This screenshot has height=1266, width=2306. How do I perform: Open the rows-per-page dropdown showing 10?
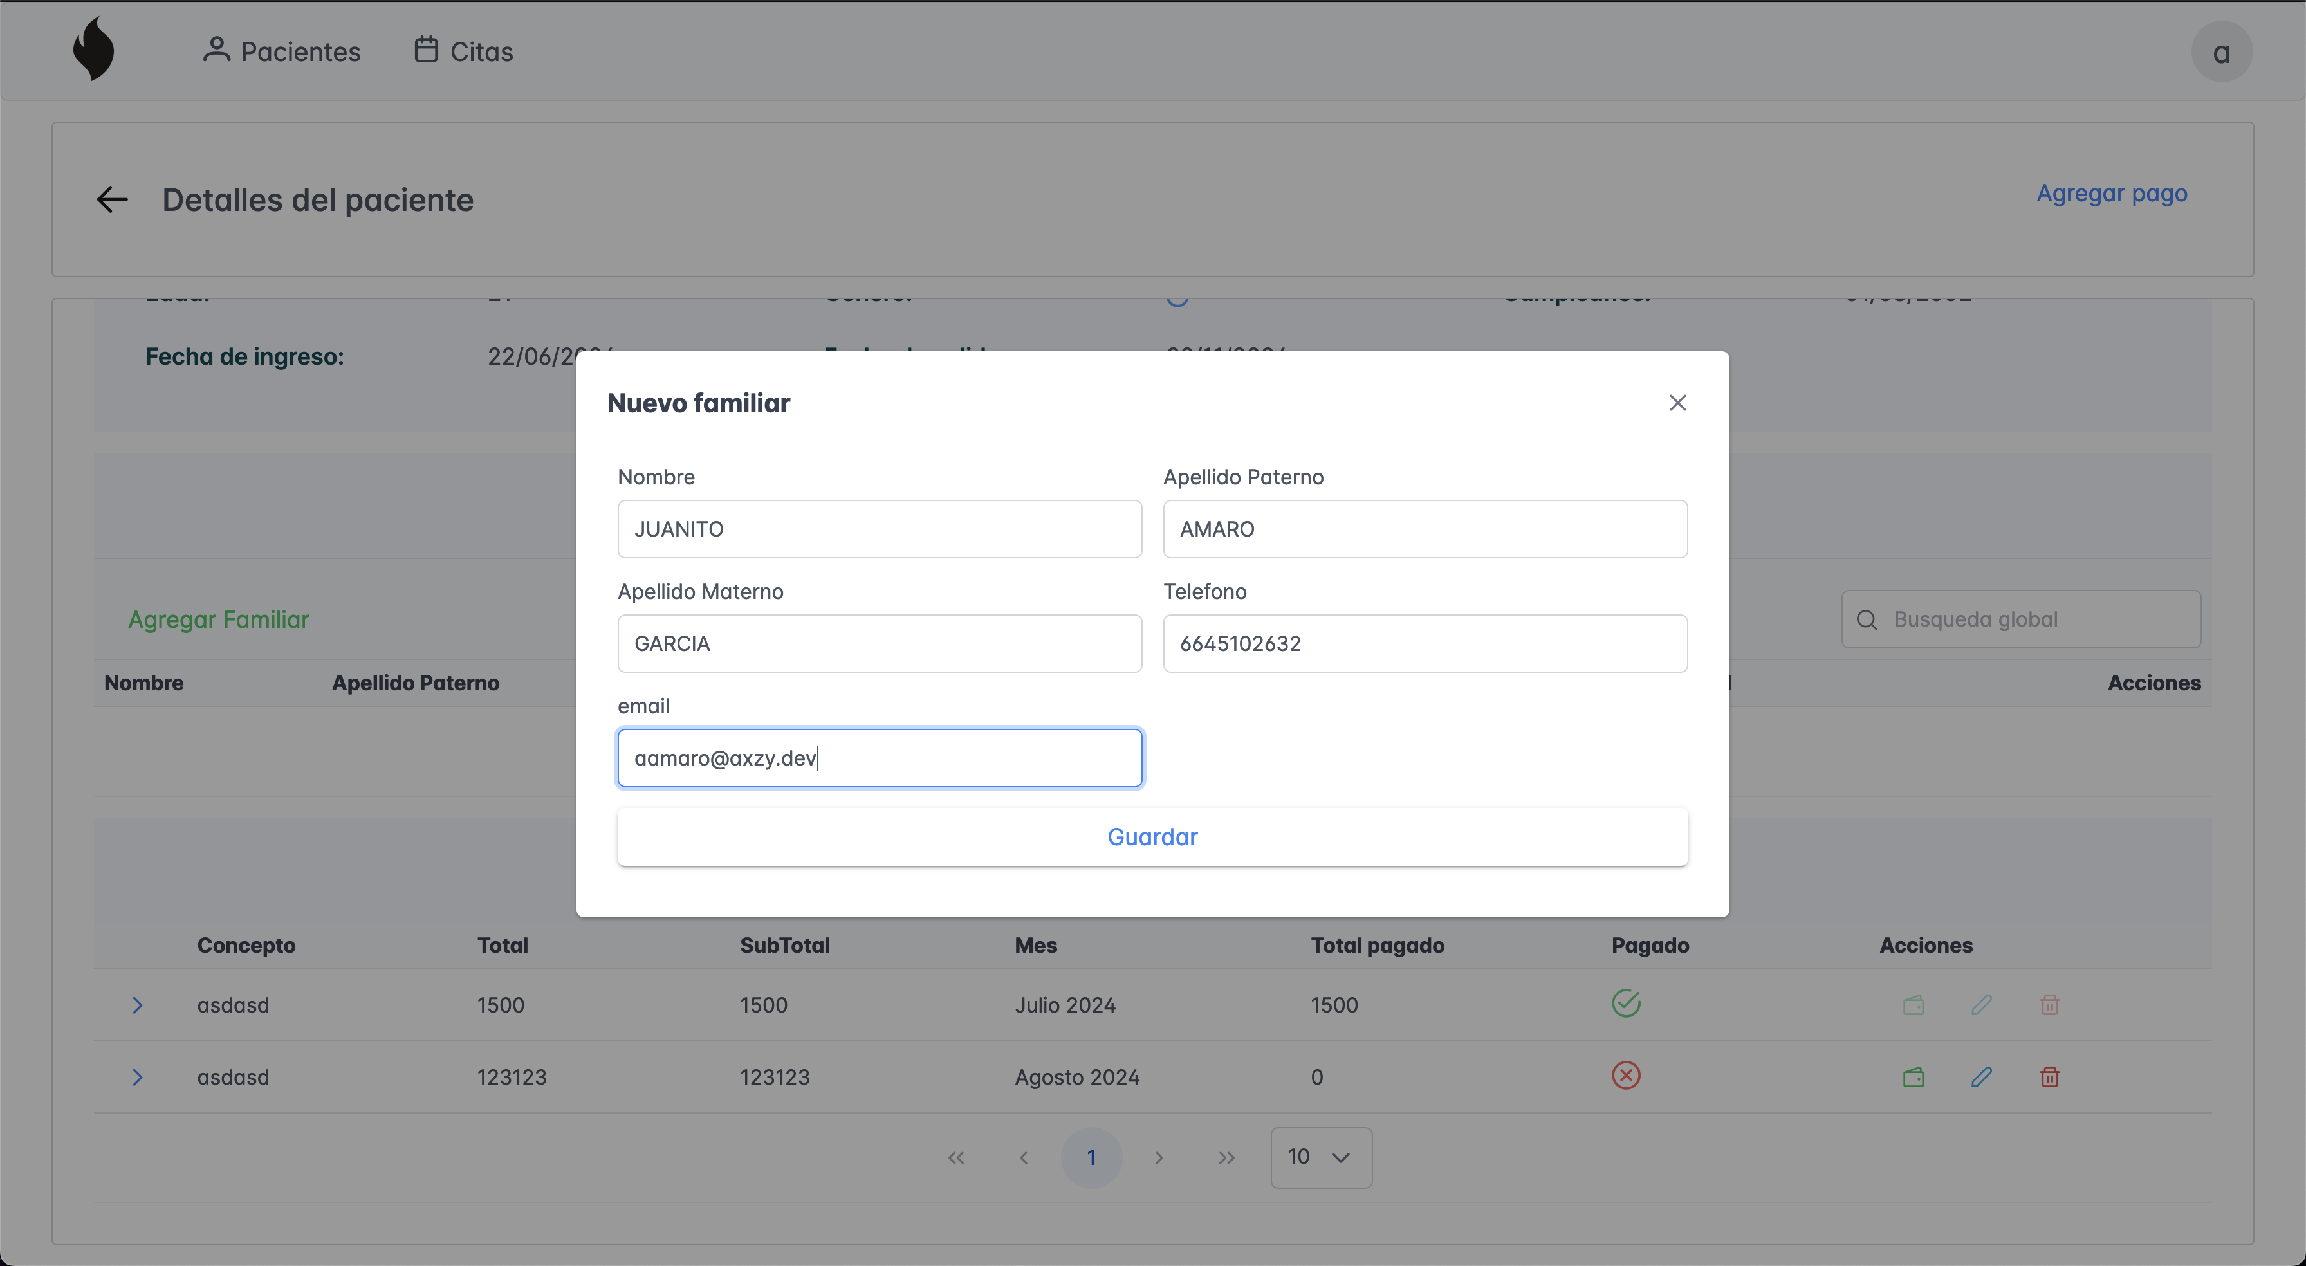point(1320,1157)
